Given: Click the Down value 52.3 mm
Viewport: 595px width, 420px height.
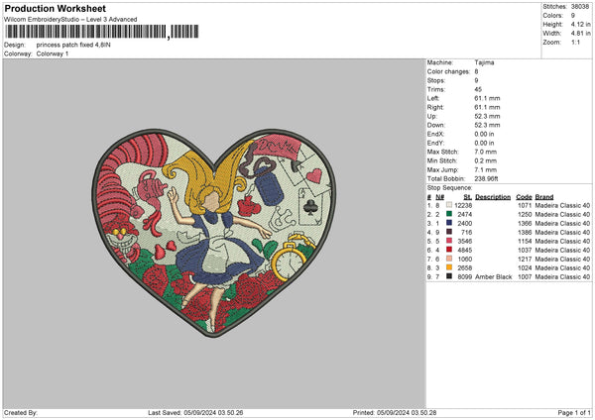Looking at the screenshot, I should [x=487, y=125].
